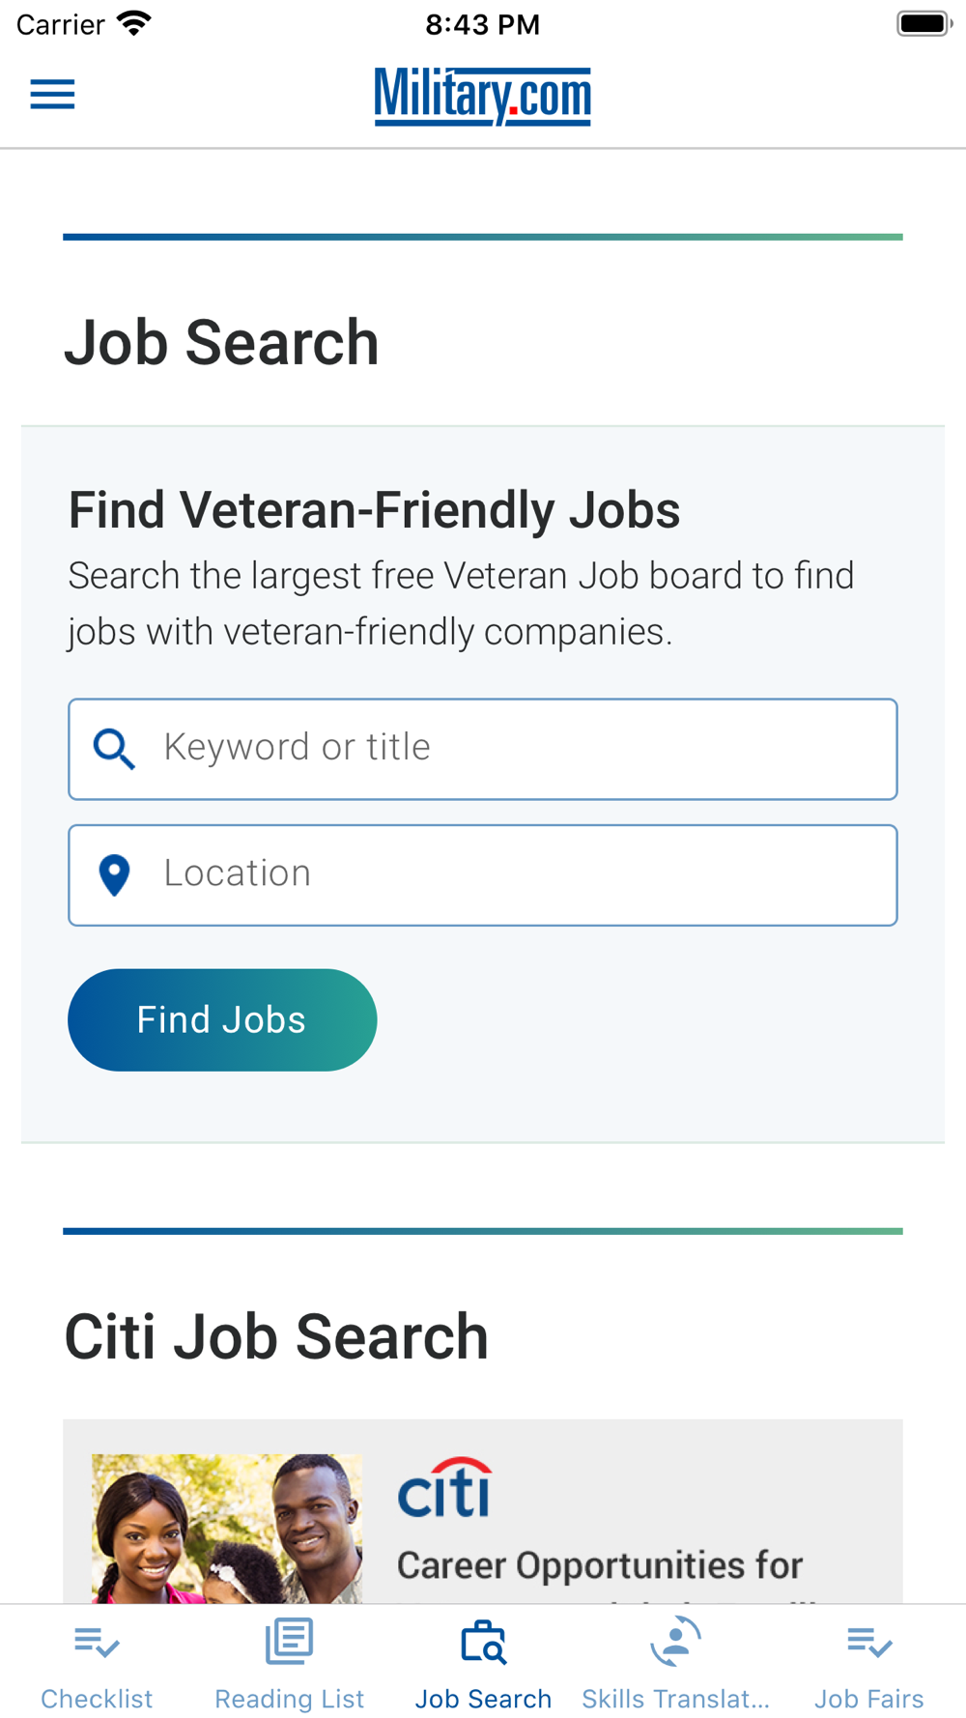966x1718 pixels.
Task: Open the Citi logo
Action: pos(445,1488)
